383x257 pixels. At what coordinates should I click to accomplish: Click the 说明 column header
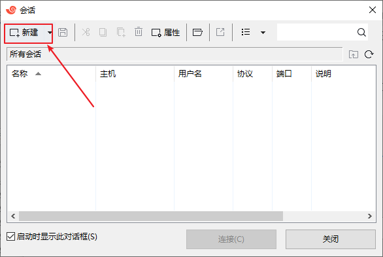click(x=344, y=73)
